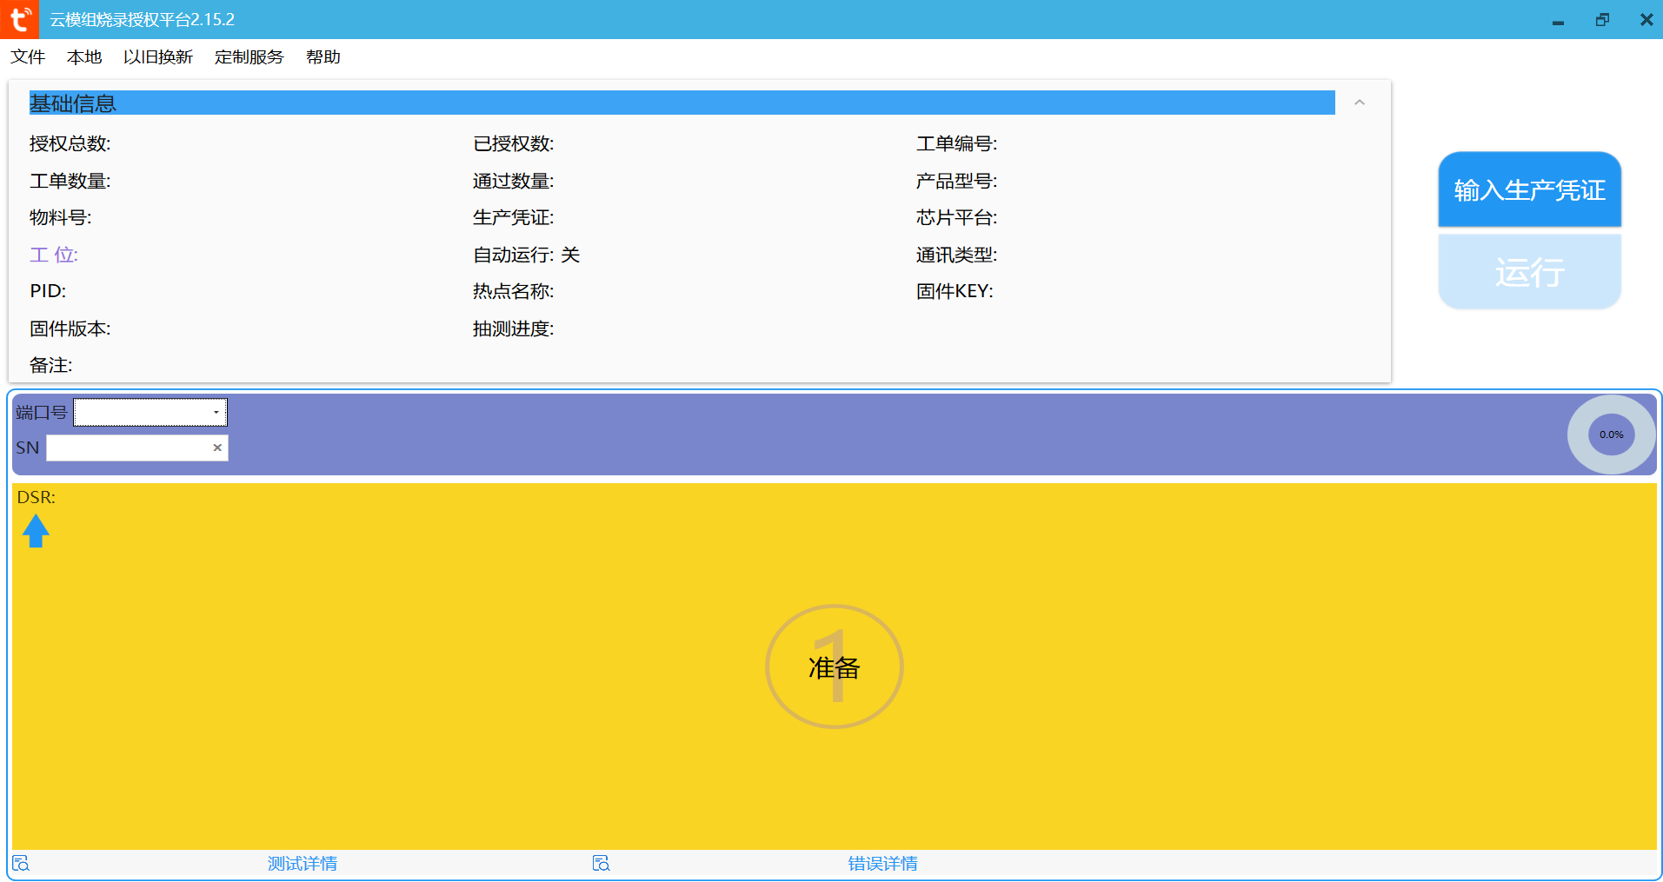Click the 运行 button
The width and height of the screenshot is (1663, 882).
click(x=1530, y=272)
